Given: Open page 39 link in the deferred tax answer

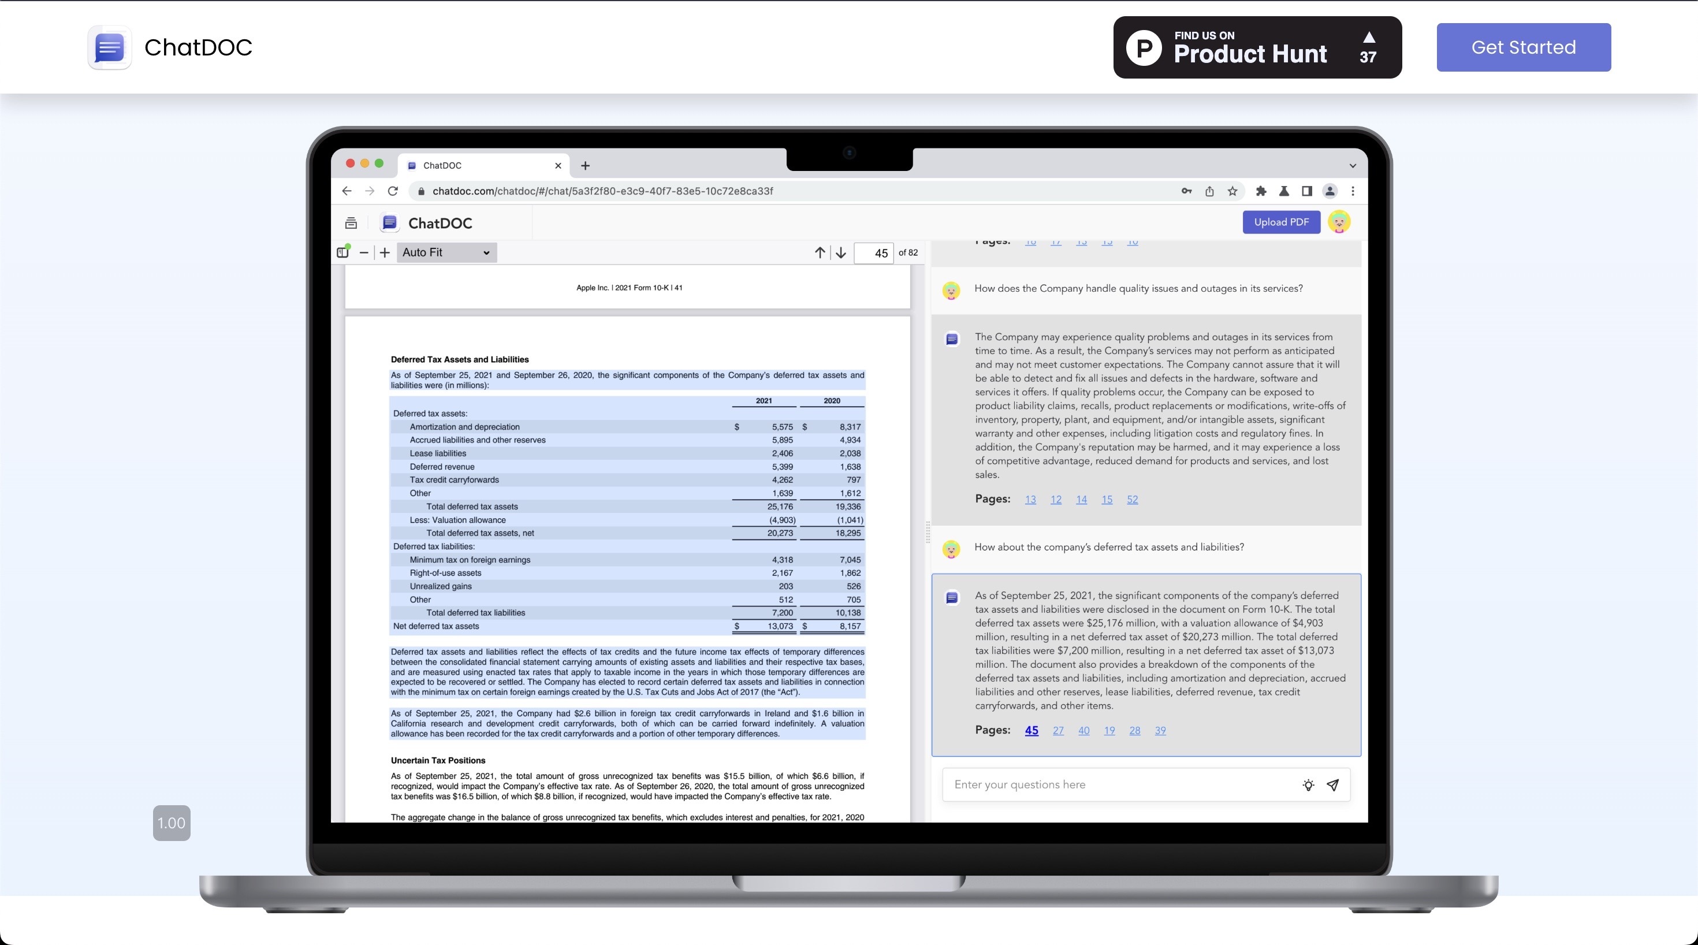Looking at the screenshot, I should 1160,731.
